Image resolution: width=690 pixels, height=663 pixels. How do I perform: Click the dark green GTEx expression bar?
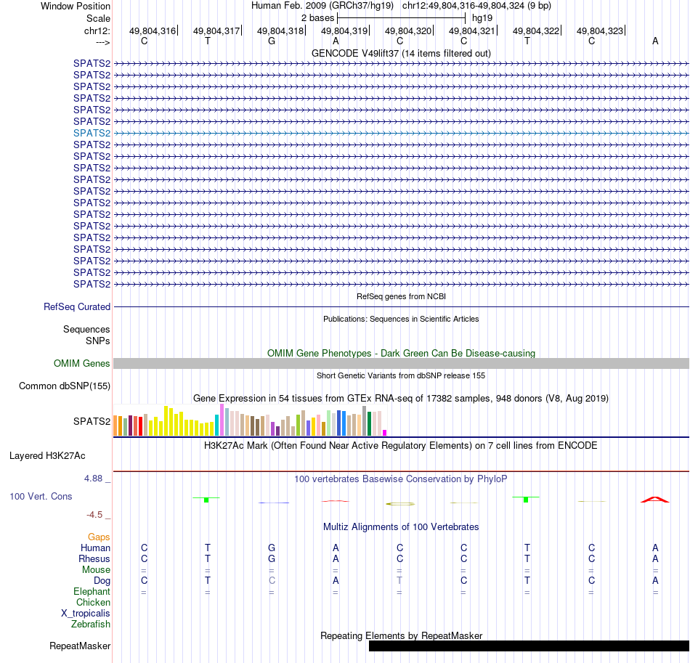369,423
